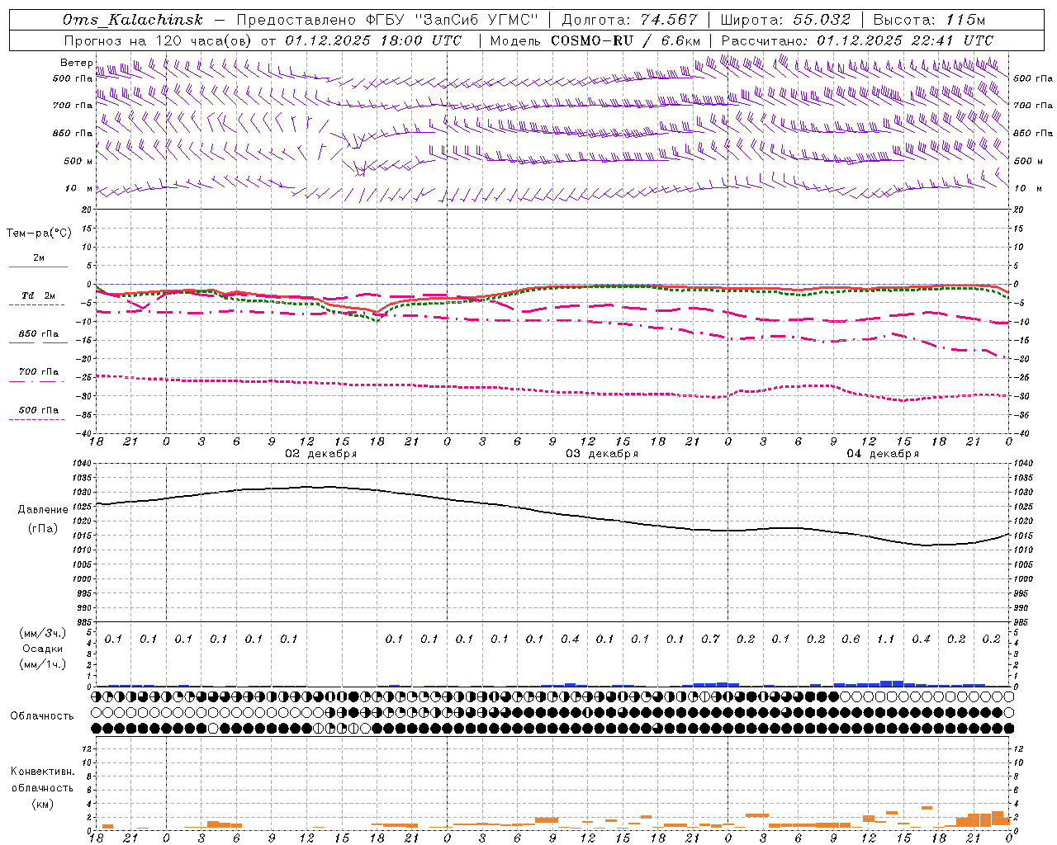Click the Td 2м legend label
This screenshot has height=845, width=1057.
click(39, 295)
